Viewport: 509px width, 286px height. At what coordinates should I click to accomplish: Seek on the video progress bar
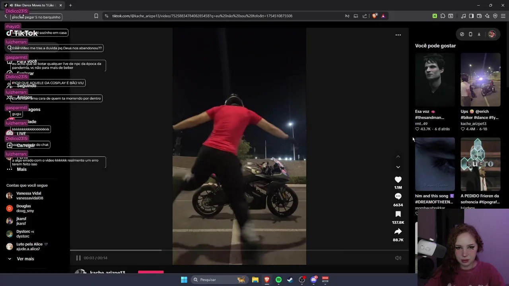(239, 250)
